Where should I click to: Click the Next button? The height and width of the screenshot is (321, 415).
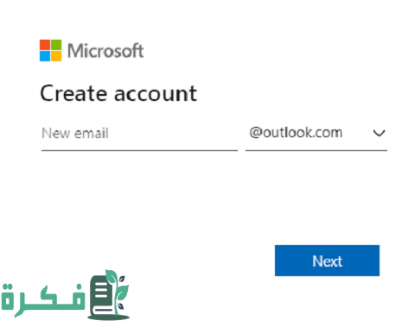pos(327,261)
